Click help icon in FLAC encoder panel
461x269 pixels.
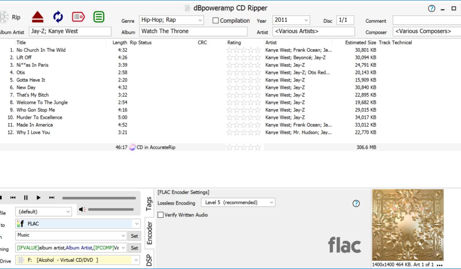pyautogui.click(x=356, y=204)
